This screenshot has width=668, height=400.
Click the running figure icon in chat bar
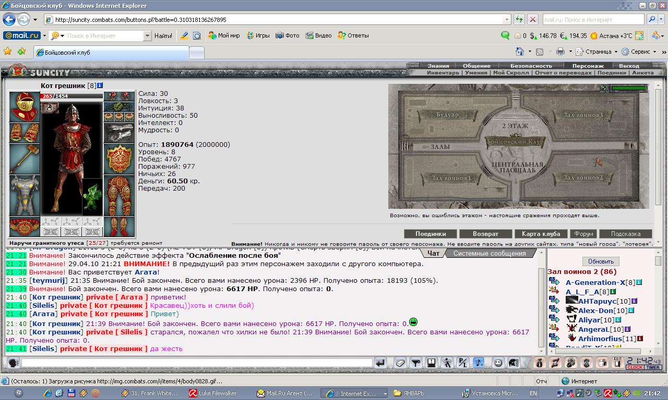tap(447, 362)
